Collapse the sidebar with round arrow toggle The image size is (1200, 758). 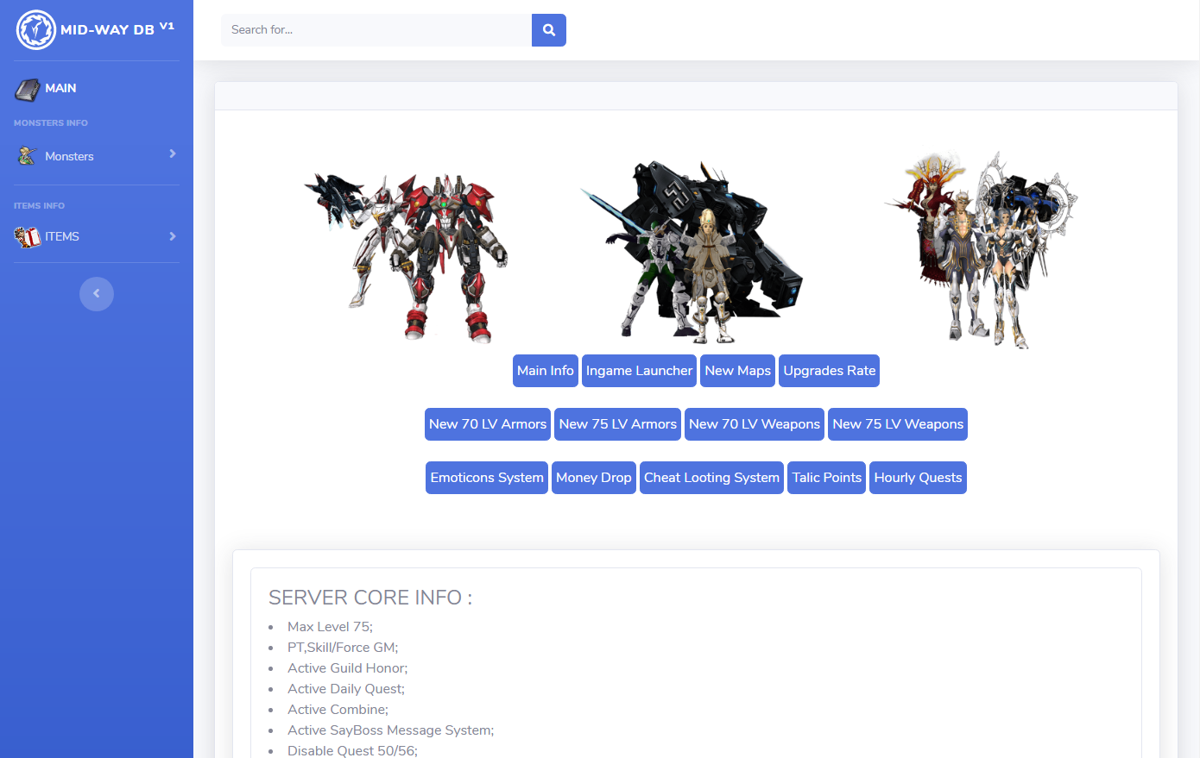pos(97,294)
